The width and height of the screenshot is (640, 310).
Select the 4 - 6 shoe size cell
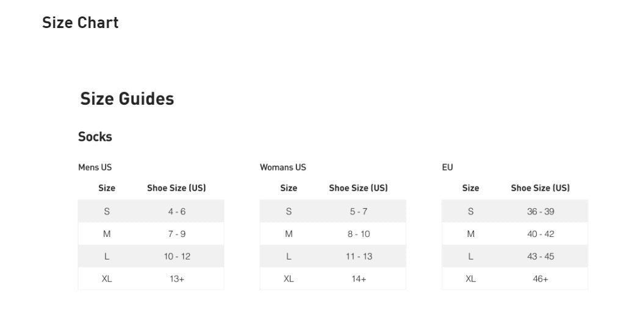(177, 211)
